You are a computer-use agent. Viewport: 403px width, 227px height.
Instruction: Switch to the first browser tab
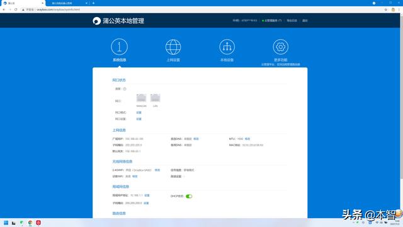click(23, 3)
